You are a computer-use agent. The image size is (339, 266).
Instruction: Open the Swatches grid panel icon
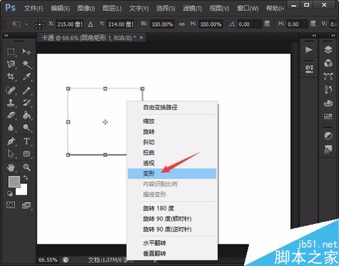click(328, 117)
